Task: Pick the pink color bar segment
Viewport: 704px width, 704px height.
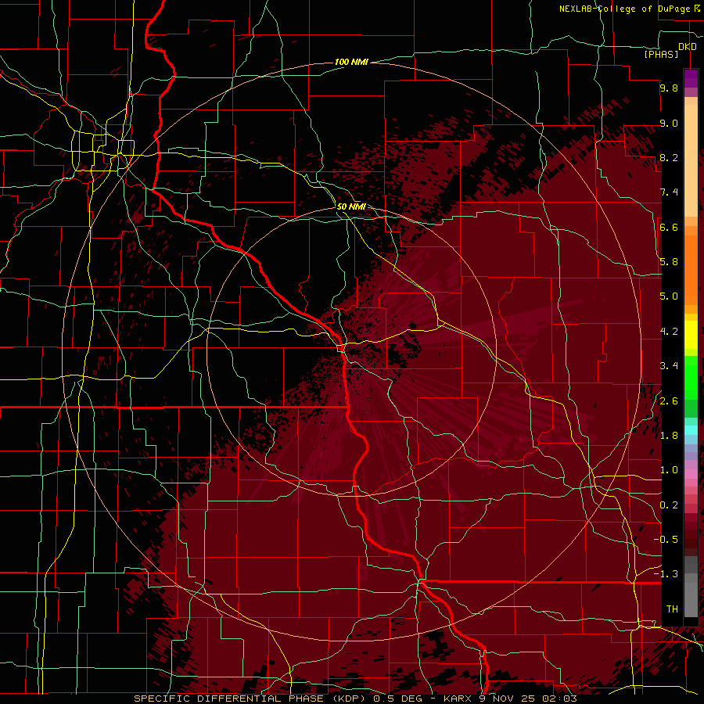Action: coord(691,474)
